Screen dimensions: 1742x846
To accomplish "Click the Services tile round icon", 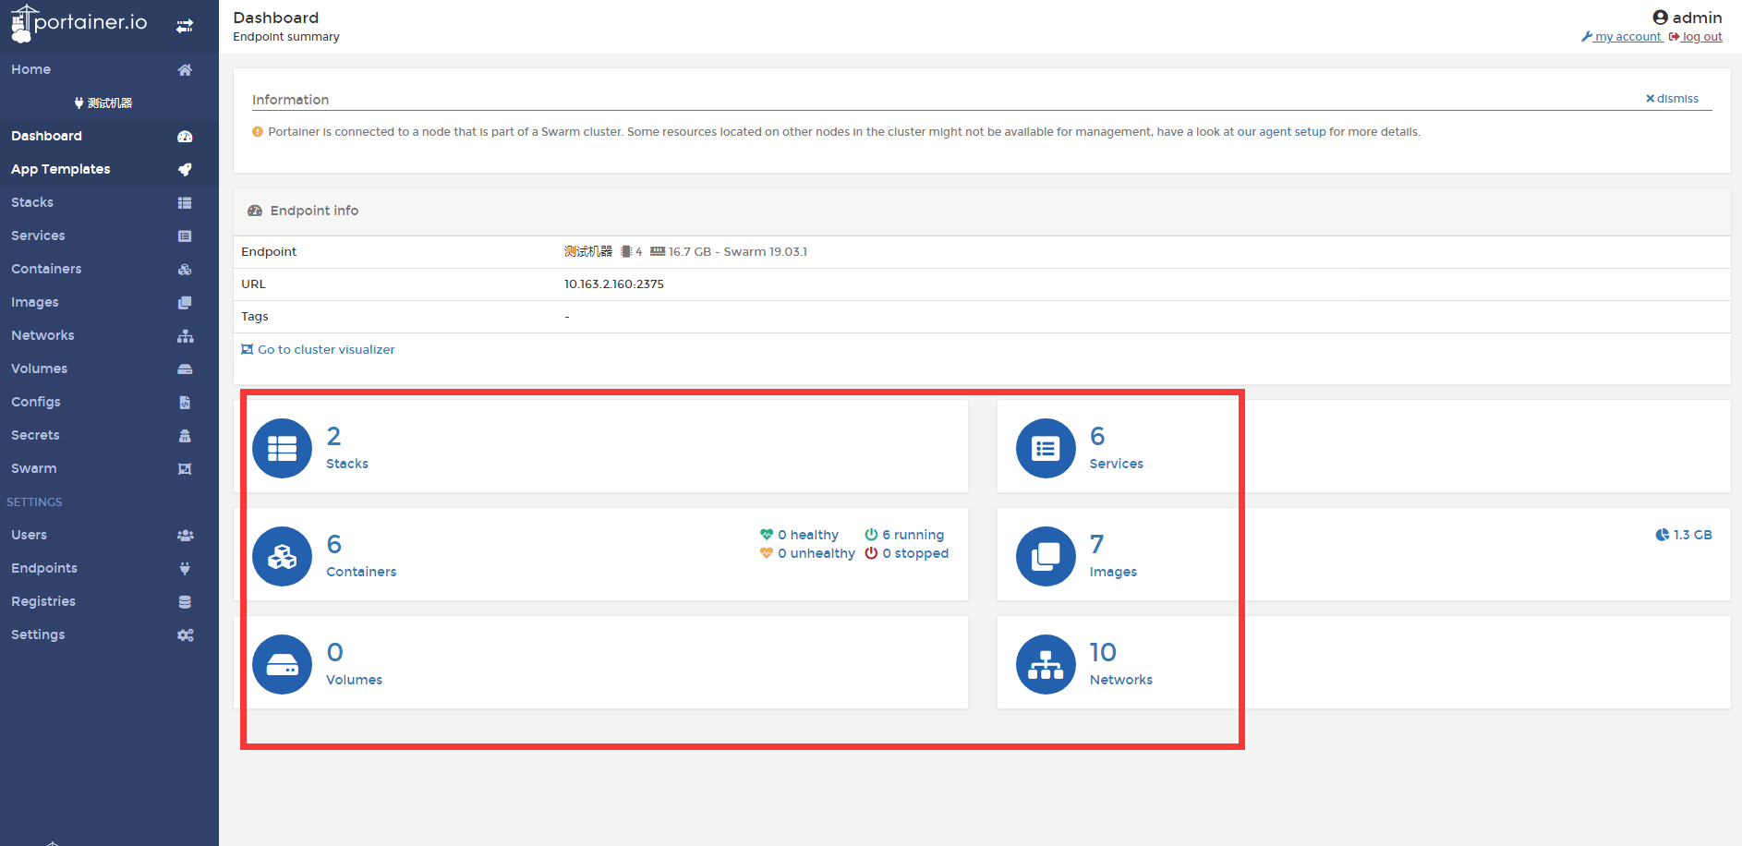I will pyautogui.click(x=1046, y=449).
